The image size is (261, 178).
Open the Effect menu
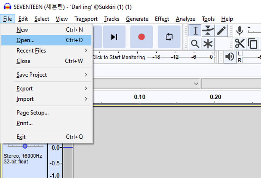pos(162,19)
